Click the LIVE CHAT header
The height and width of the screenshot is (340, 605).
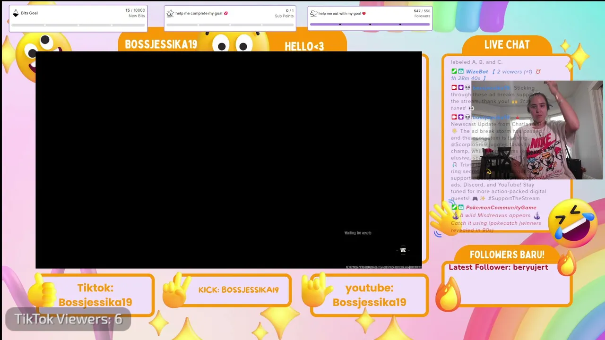click(507, 45)
